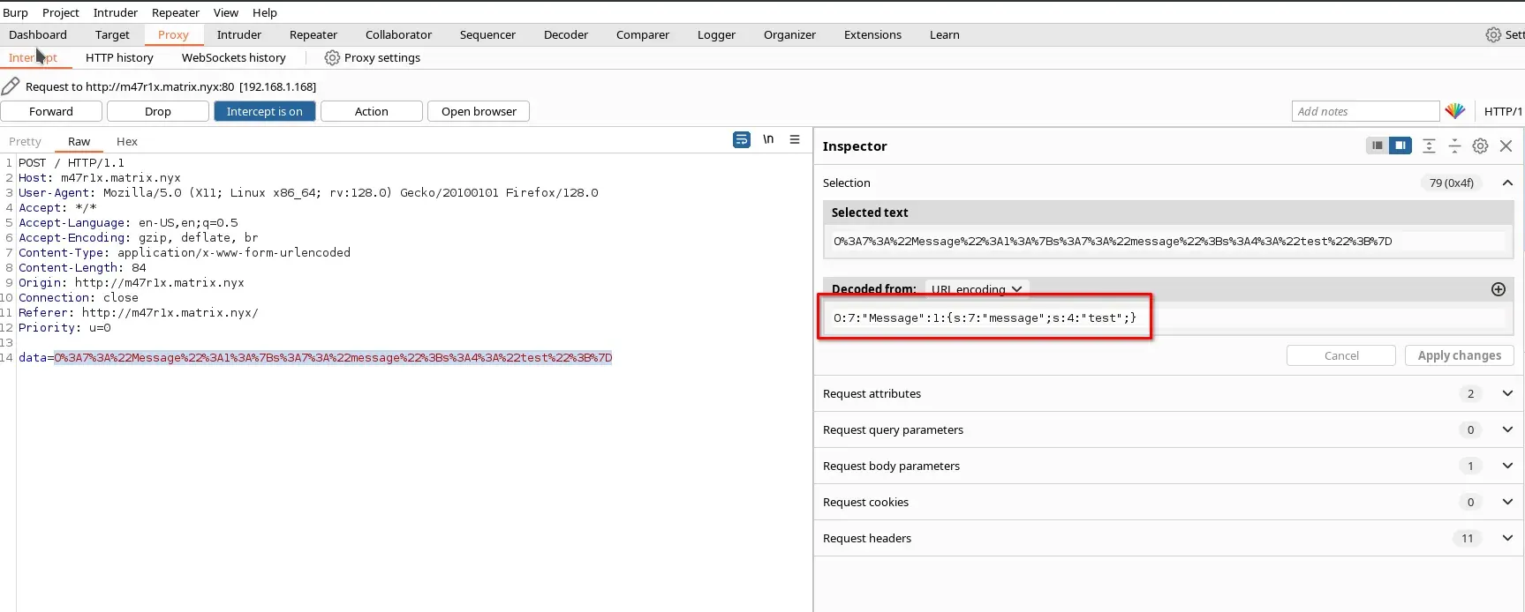Click the Add notes input field
Image resolution: width=1525 pixels, height=612 pixels.
coord(1365,111)
